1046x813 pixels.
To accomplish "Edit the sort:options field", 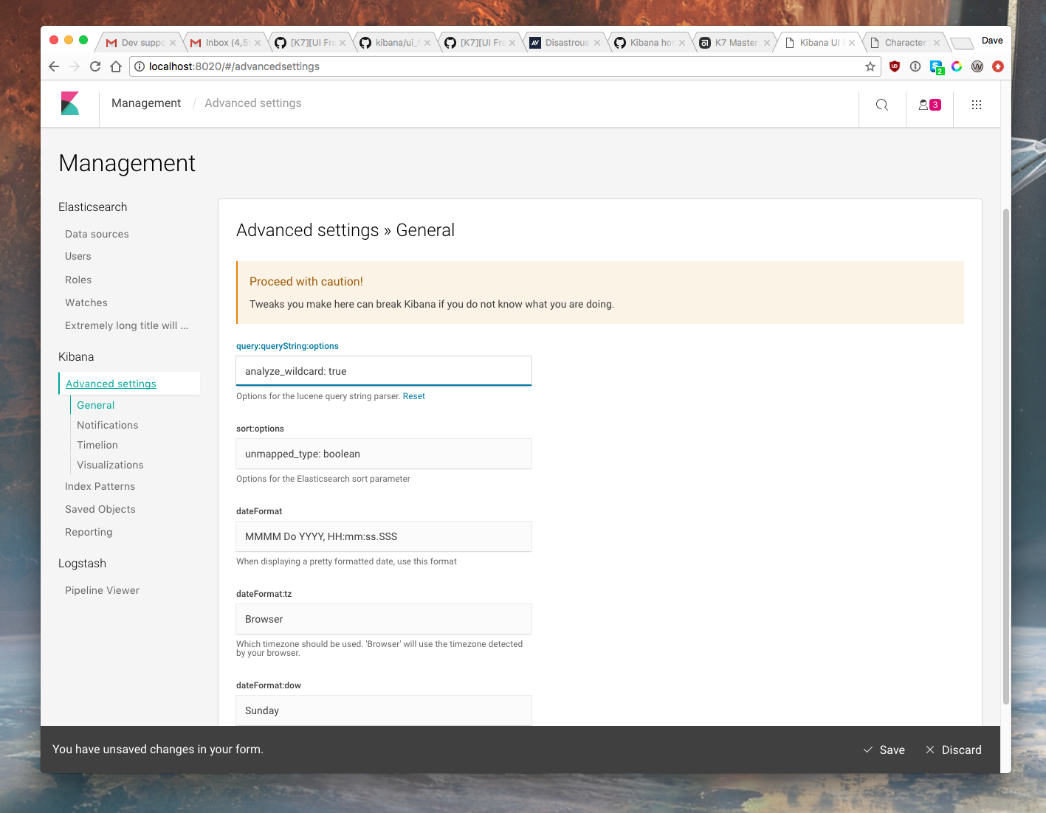I will click(x=384, y=454).
